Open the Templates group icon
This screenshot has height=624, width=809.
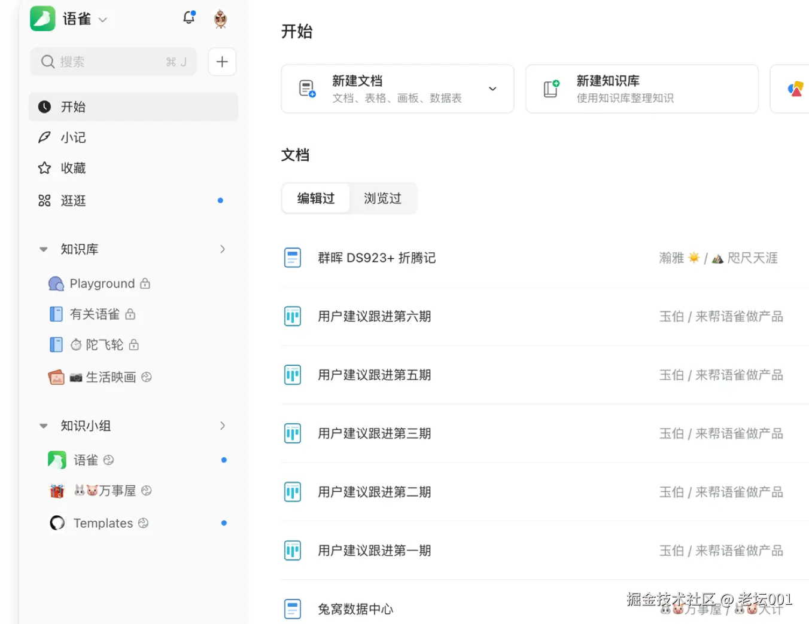tap(56, 522)
